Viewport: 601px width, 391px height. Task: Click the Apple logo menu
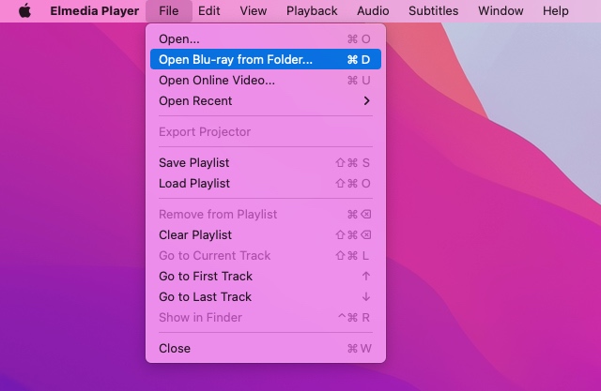pos(25,11)
